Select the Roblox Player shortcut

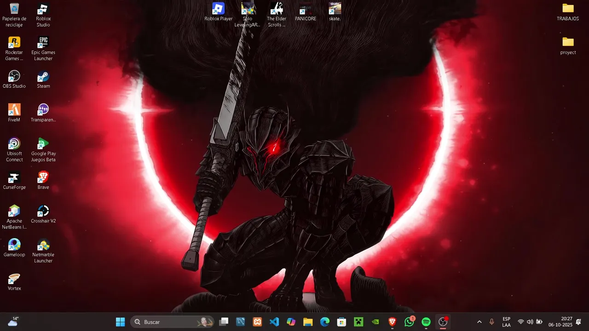(219, 12)
